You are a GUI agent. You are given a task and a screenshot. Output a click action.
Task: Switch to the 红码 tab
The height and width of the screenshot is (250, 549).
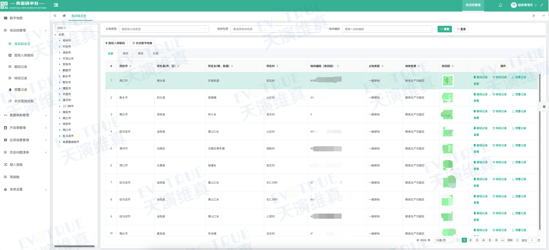(x=155, y=54)
